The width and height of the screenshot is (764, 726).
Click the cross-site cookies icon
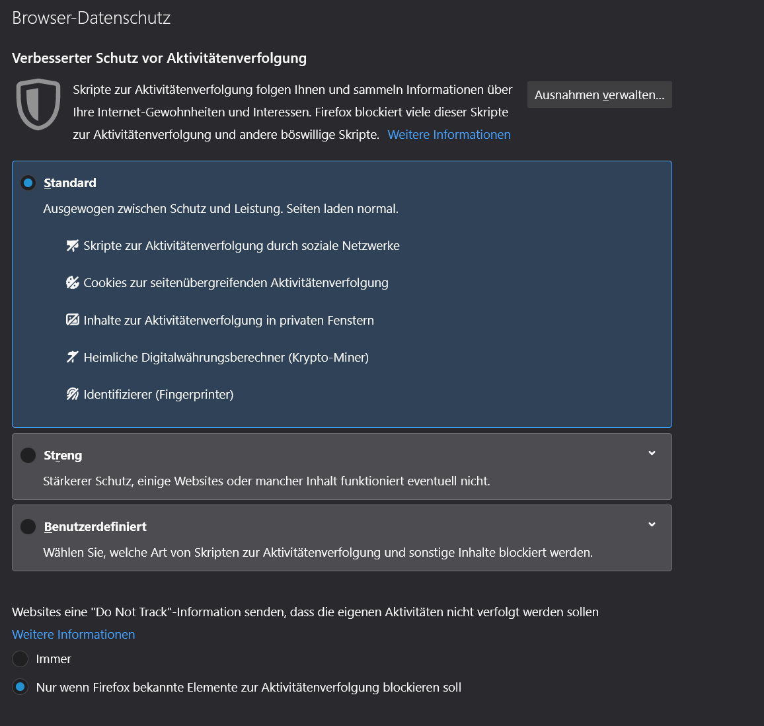pyautogui.click(x=73, y=283)
